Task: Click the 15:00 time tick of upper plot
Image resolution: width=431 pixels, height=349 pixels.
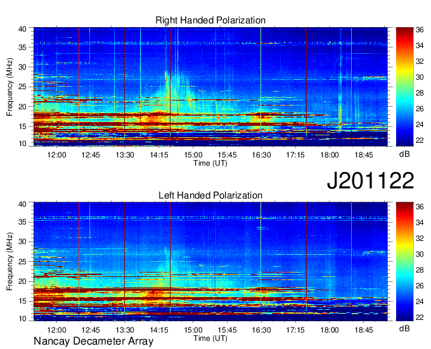Action: (193, 155)
